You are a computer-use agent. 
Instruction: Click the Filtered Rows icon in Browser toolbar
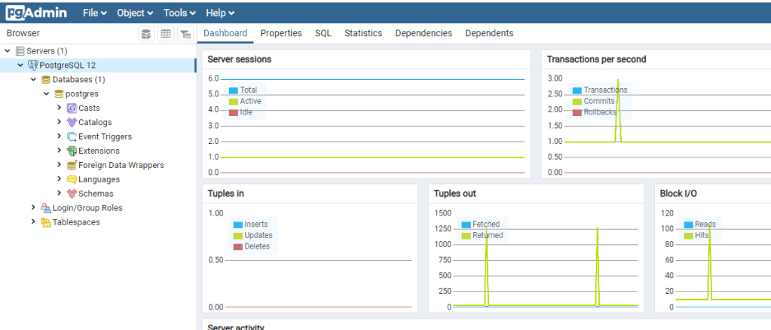pyautogui.click(x=185, y=34)
